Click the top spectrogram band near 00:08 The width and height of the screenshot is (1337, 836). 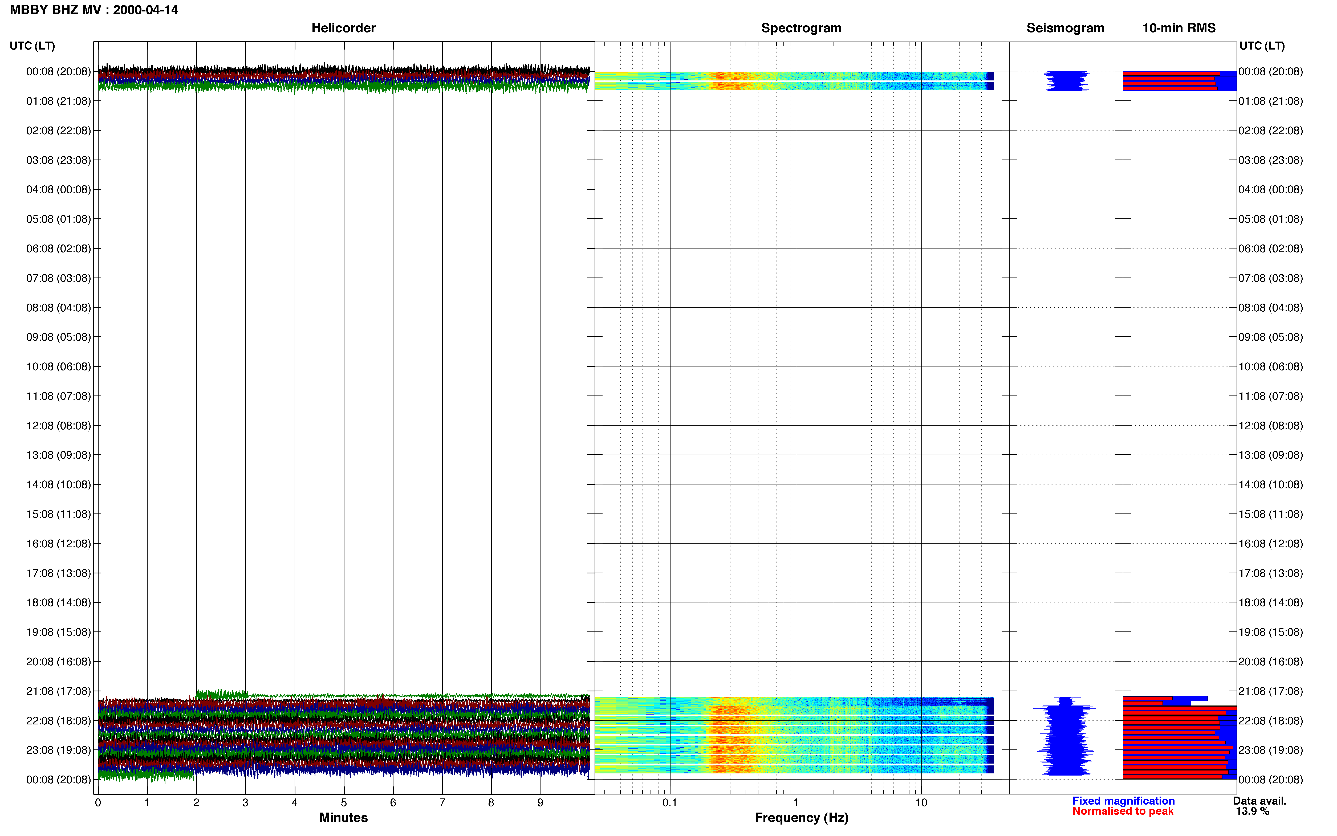pyautogui.click(x=794, y=81)
